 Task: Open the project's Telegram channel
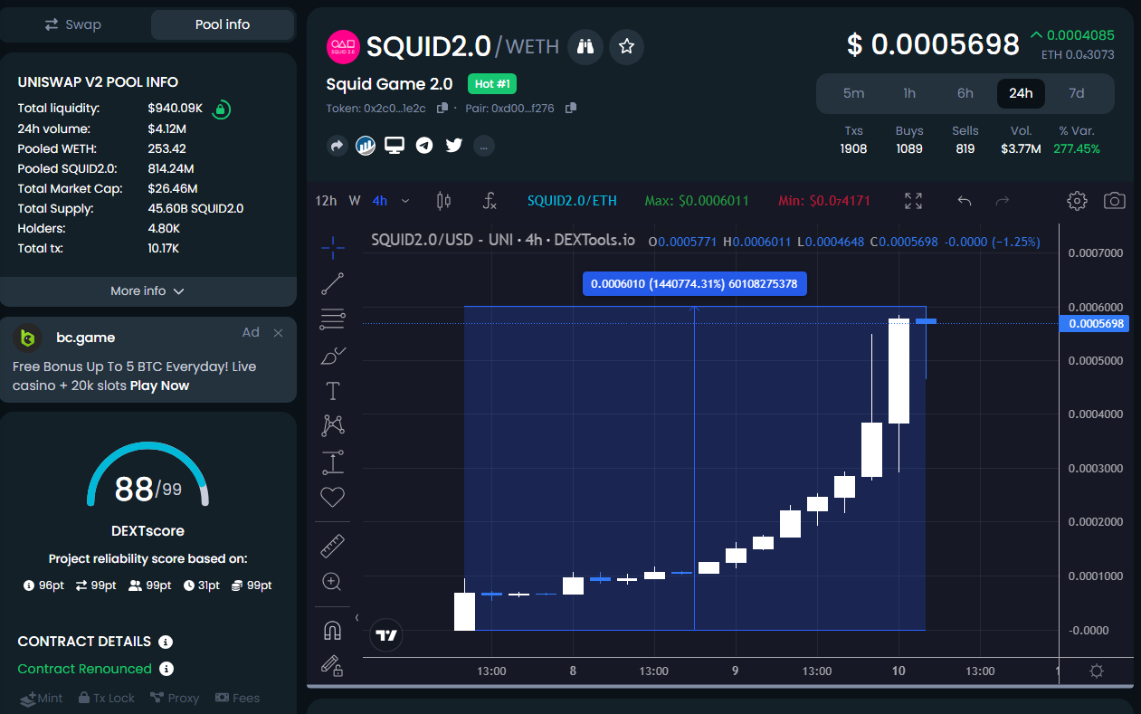(x=423, y=146)
